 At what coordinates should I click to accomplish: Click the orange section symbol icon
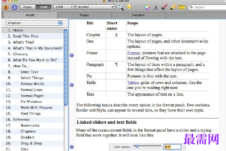6,7
